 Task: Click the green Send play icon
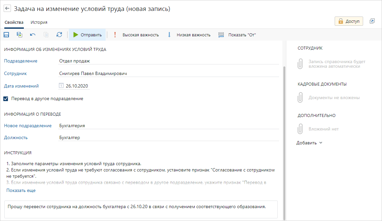(x=76, y=35)
